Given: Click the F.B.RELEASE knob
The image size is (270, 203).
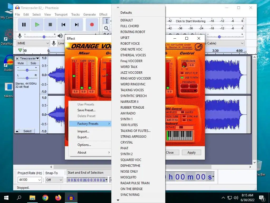Looking at the screenshot, I should pos(184,65).
